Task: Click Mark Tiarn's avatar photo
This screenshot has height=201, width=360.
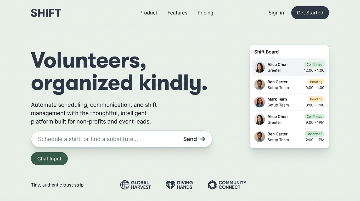Action: coord(260,102)
